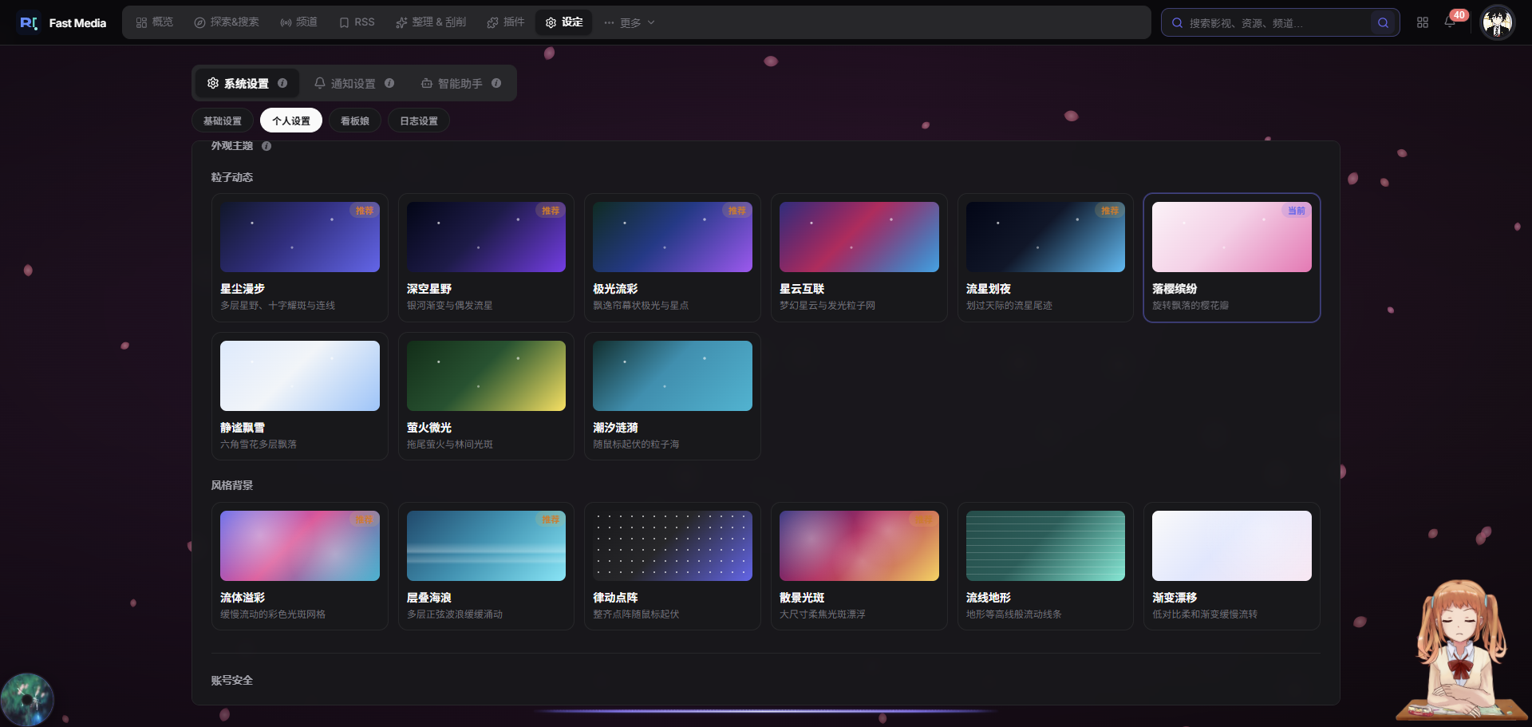Click the floating disc music player icon
1532x727 pixels.
pos(27,700)
